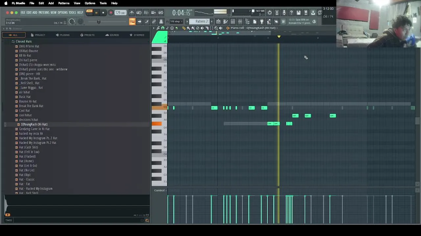The height and width of the screenshot is (236, 421).
Task: Toggle wait for input before recording
Action: pyautogui.click(x=139, y=12)
